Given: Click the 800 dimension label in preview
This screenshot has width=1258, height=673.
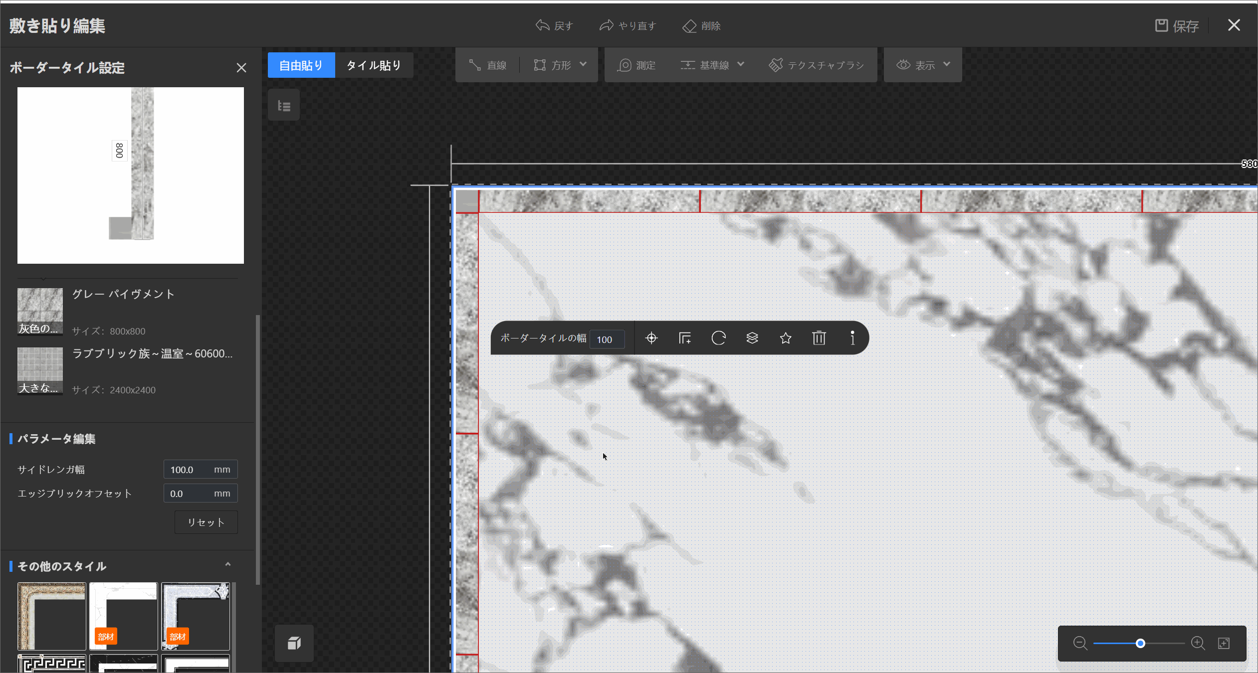Looking at the screenshot, I should point(120,151).
